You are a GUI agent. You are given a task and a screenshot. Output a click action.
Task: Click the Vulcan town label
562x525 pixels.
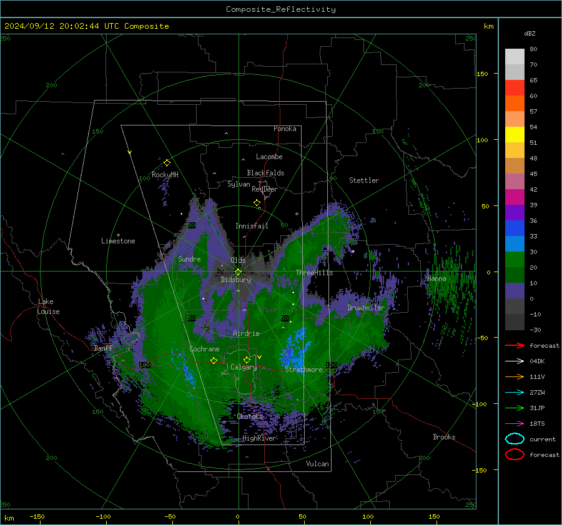(317, 464)
